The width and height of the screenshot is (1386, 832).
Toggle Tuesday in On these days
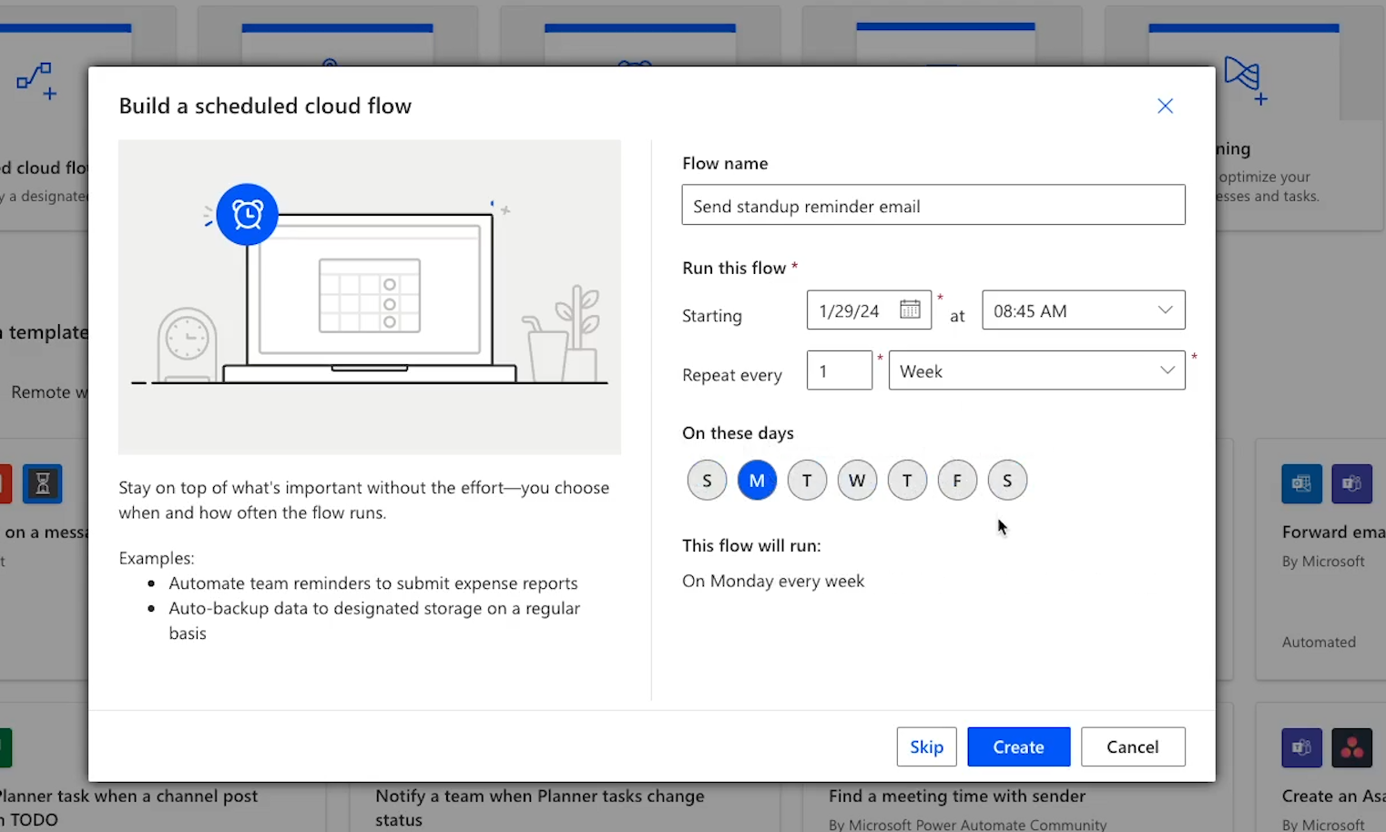[807, 480]
